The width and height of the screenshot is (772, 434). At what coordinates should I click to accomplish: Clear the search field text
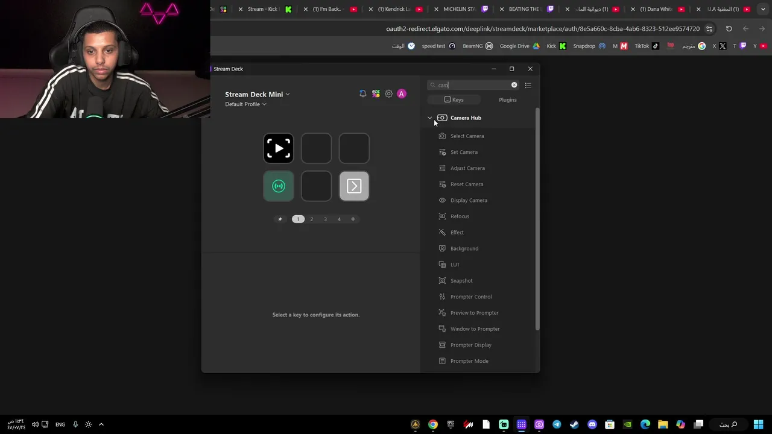pos(514,85)
